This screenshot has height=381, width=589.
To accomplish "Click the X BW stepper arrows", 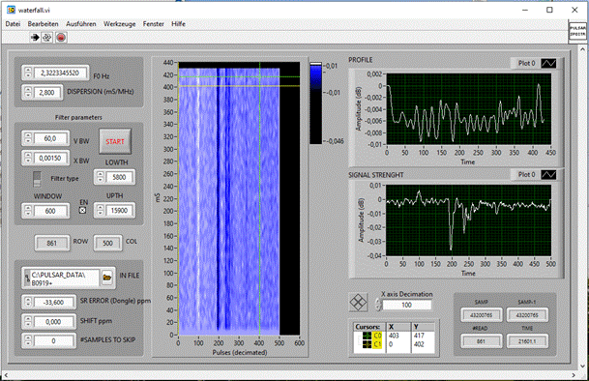I will [28, 159].
